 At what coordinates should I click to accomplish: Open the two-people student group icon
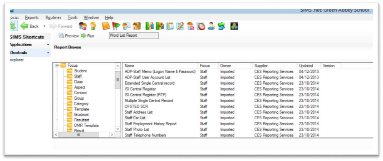point(82,26)
